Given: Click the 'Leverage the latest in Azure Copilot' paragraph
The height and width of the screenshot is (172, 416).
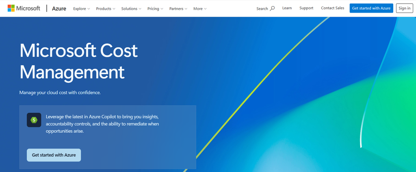Looking at the screenshot, I should 102,124.
